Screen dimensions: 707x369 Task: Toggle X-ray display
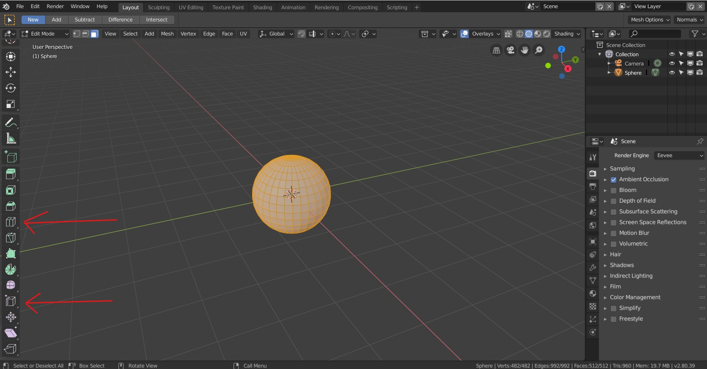coord(508,34)
